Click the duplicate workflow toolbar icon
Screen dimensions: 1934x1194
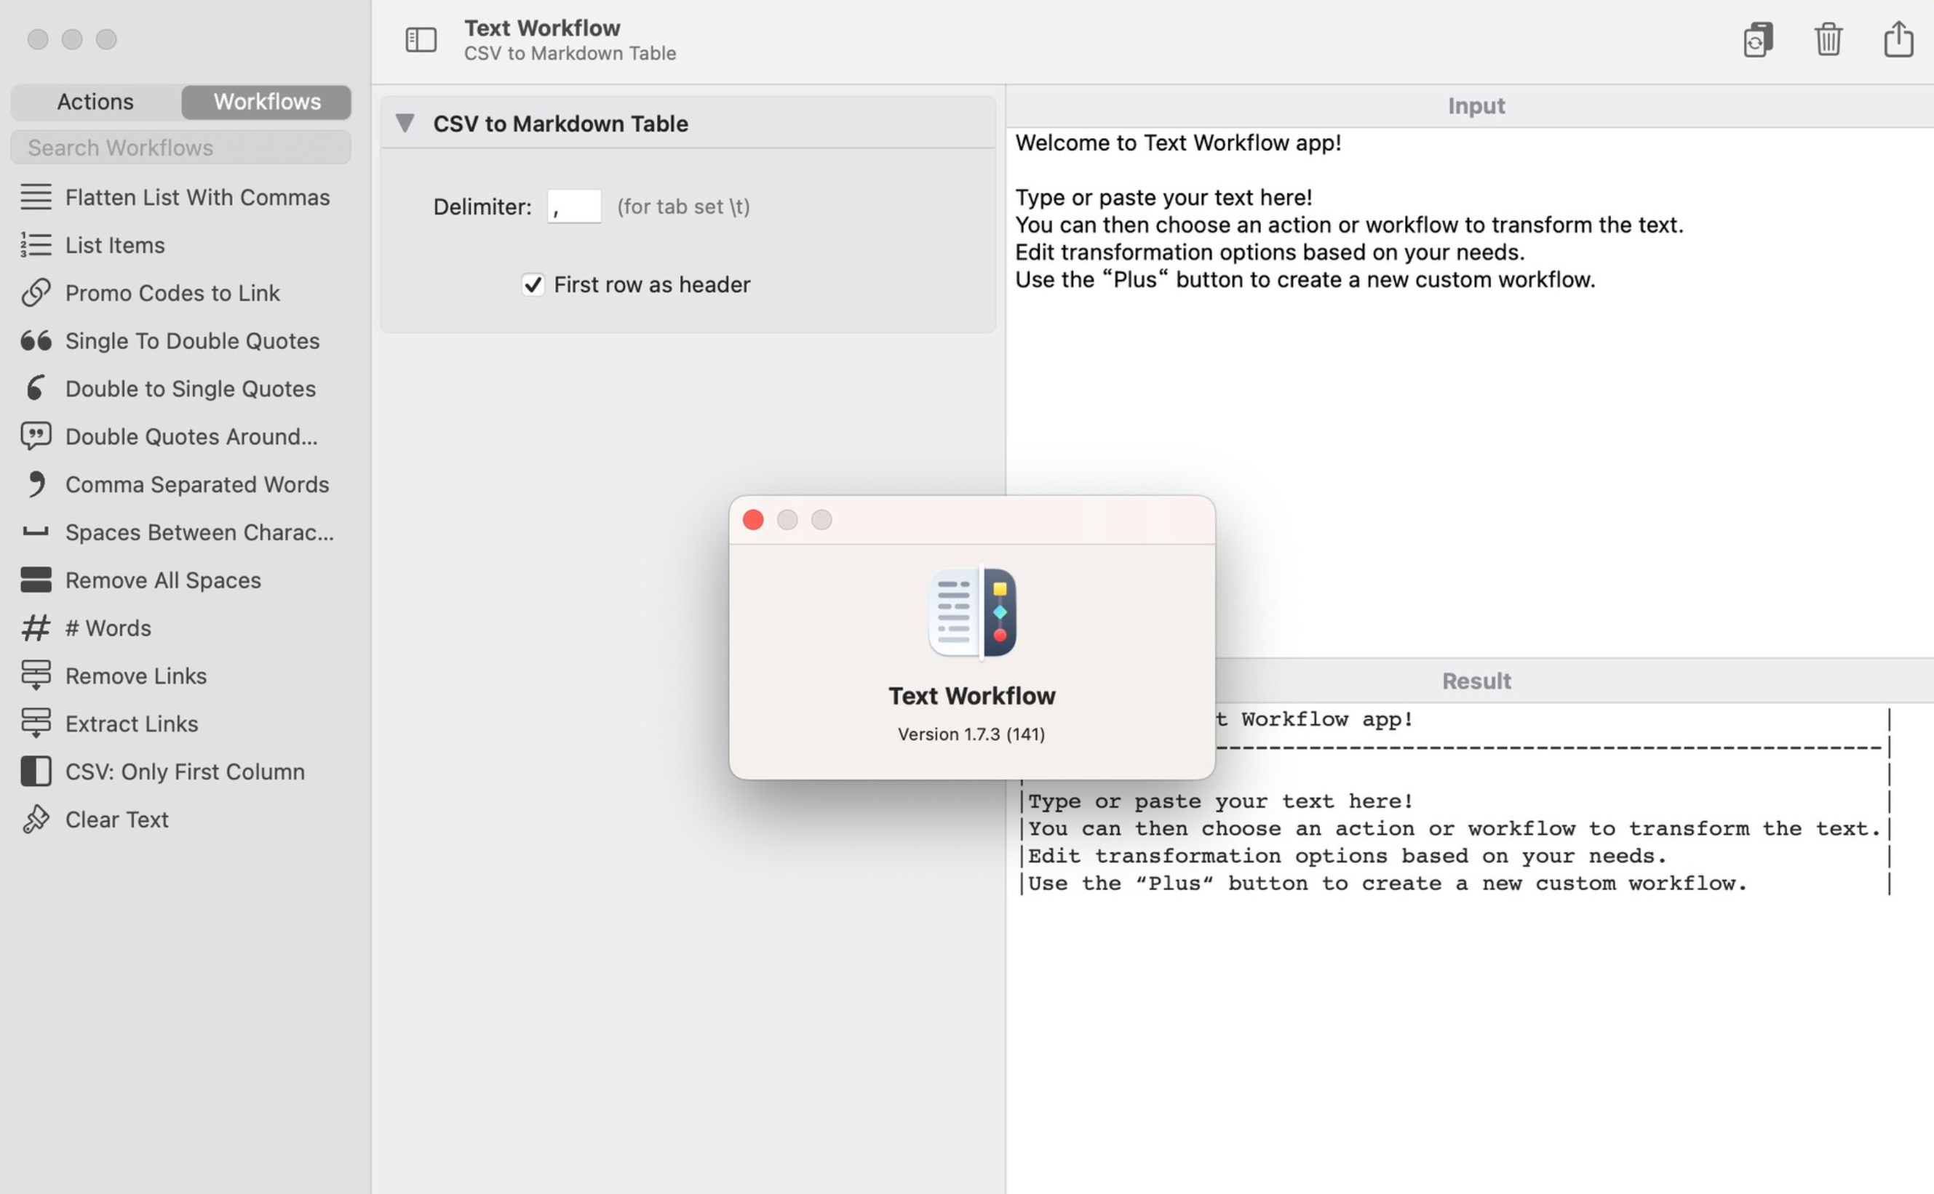point(1757,39)
